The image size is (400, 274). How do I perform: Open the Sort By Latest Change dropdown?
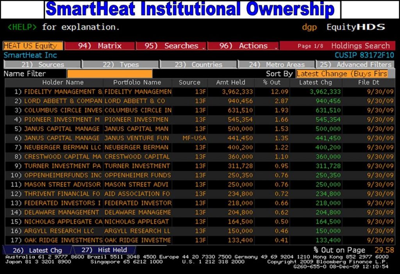tap(342, 73)
